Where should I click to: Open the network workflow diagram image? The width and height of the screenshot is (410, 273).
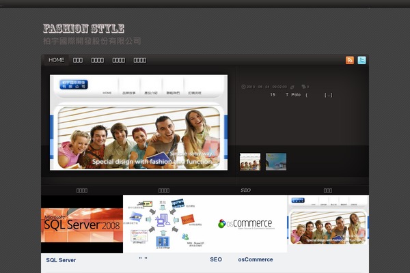[x=164, y=224]
